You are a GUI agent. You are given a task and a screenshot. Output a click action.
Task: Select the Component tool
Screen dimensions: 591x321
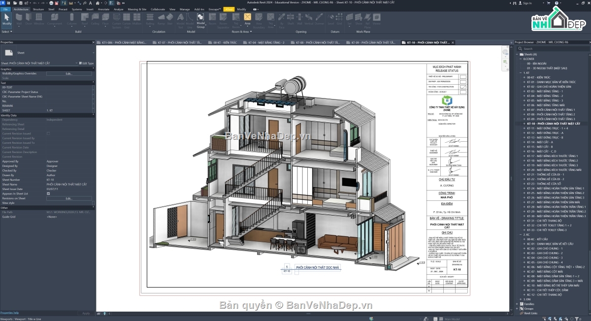tap(54, 19)
